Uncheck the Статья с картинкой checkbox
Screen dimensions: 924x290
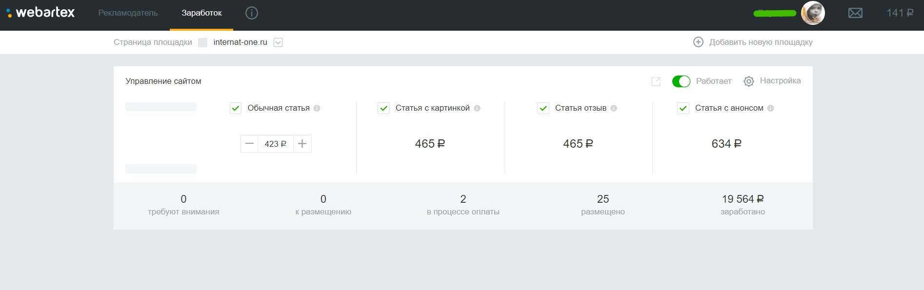[384, 108]
